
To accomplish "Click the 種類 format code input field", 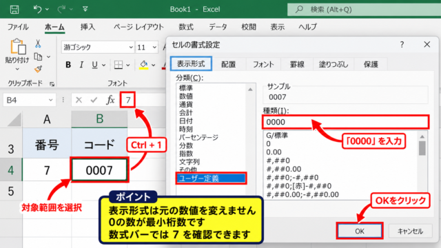I will click(x=345, y=122).
